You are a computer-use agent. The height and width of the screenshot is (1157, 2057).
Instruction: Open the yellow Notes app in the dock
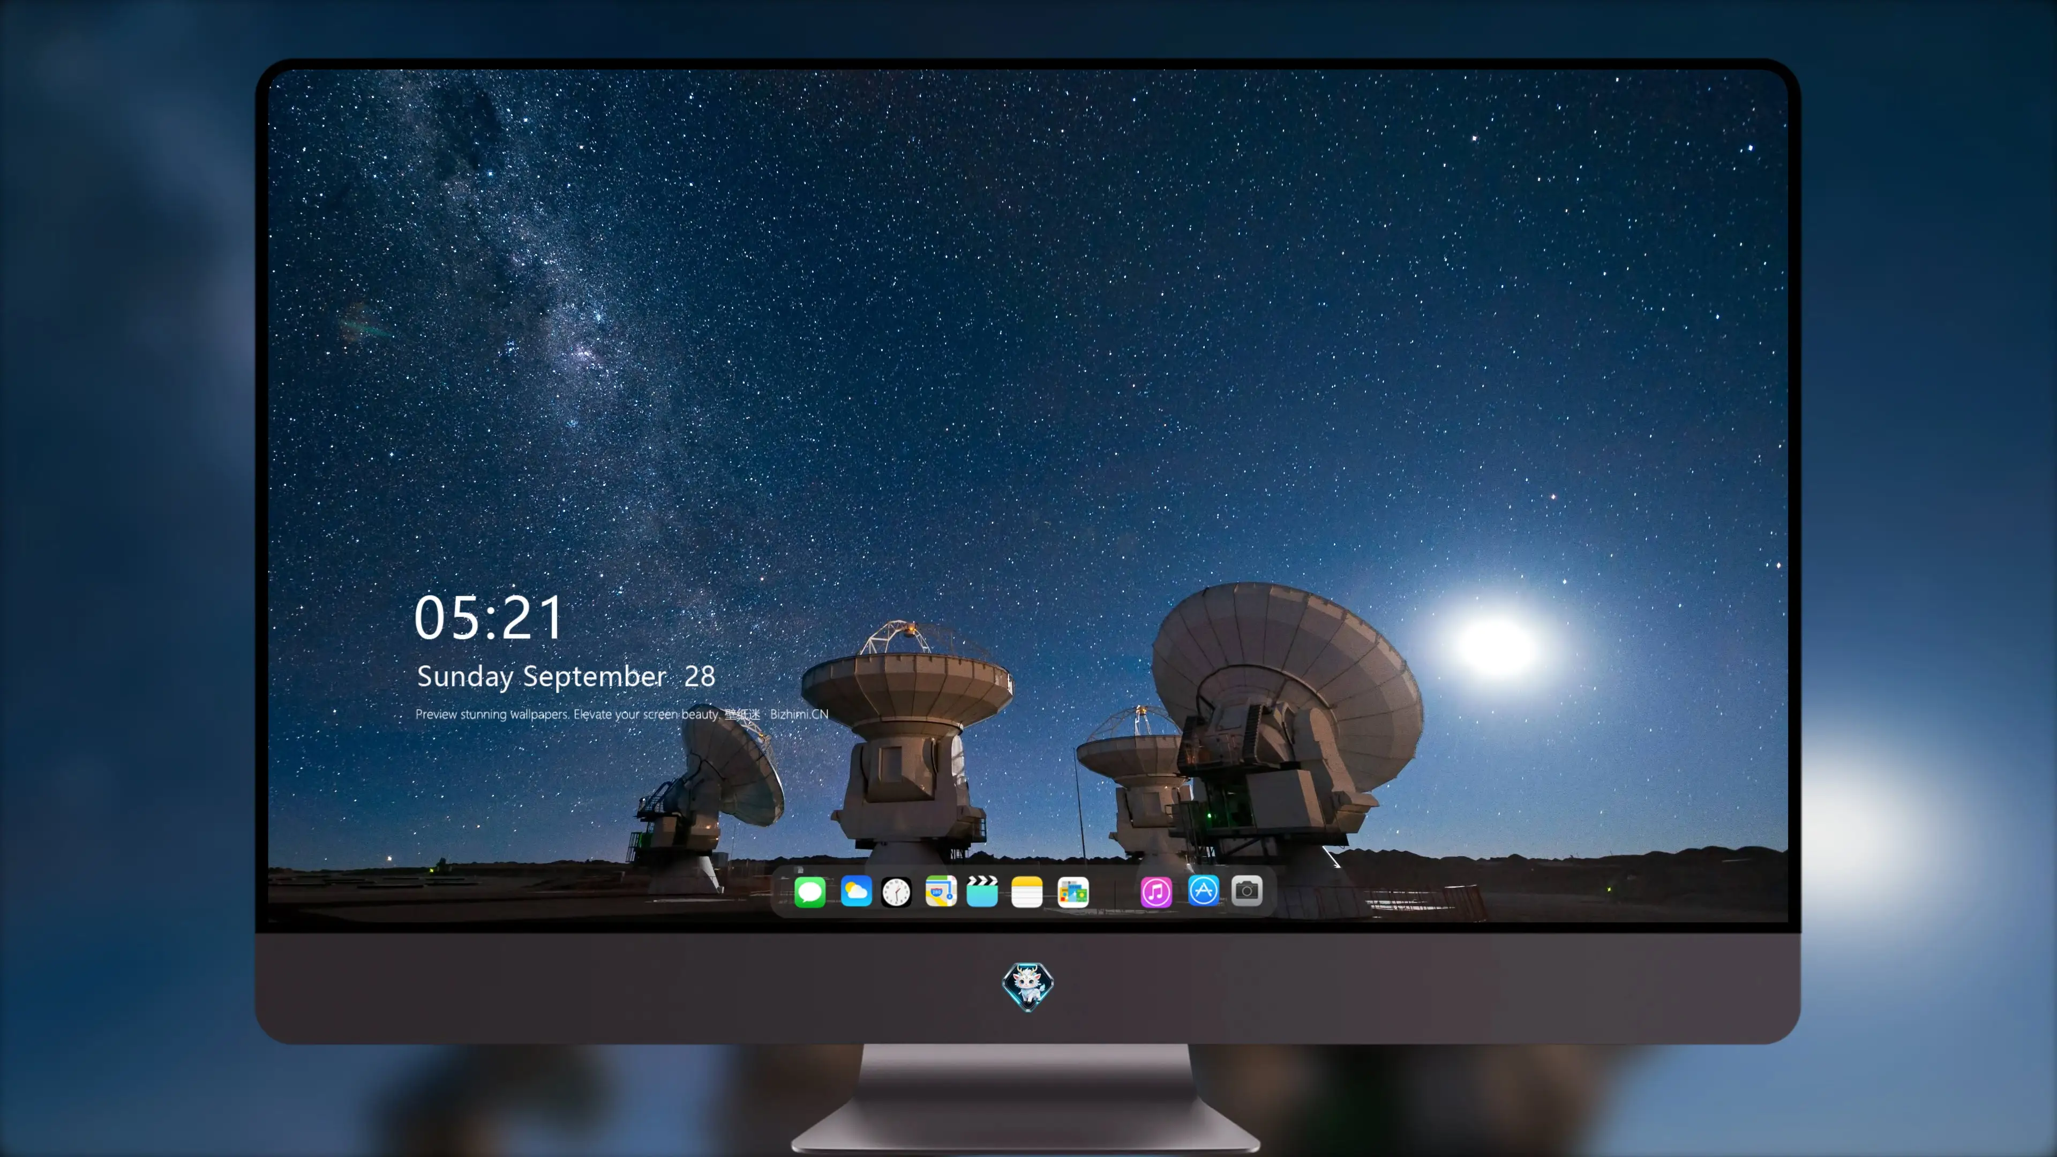(x=1027, y=892)
